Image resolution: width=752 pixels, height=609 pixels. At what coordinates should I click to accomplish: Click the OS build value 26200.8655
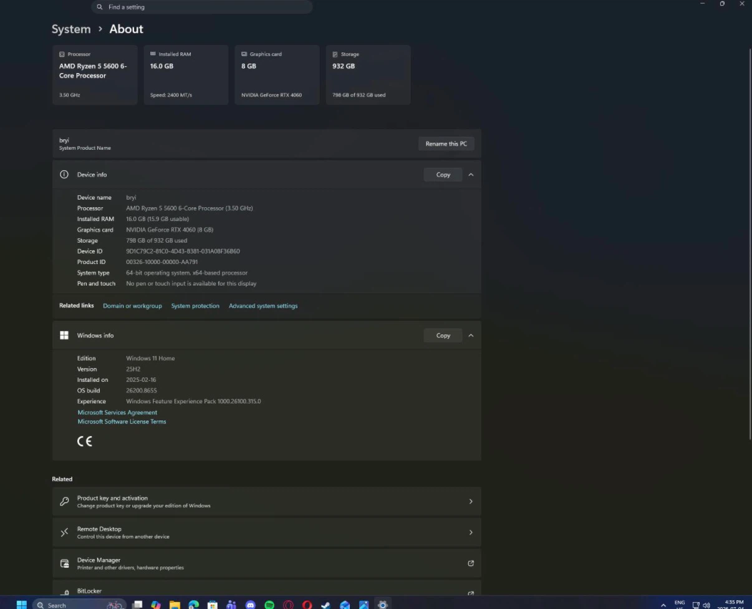point(142,391)
